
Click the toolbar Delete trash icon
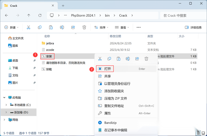click(x=84, y=27)
